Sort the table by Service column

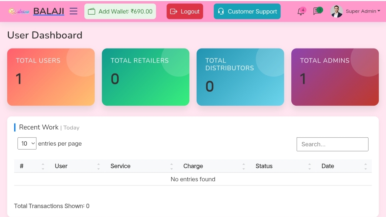point(120,166)
